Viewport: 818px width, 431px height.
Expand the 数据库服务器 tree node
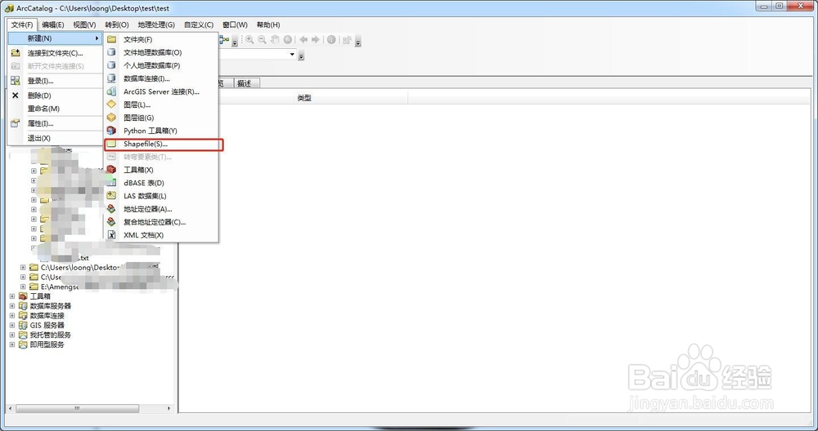(x=12, y=306)
